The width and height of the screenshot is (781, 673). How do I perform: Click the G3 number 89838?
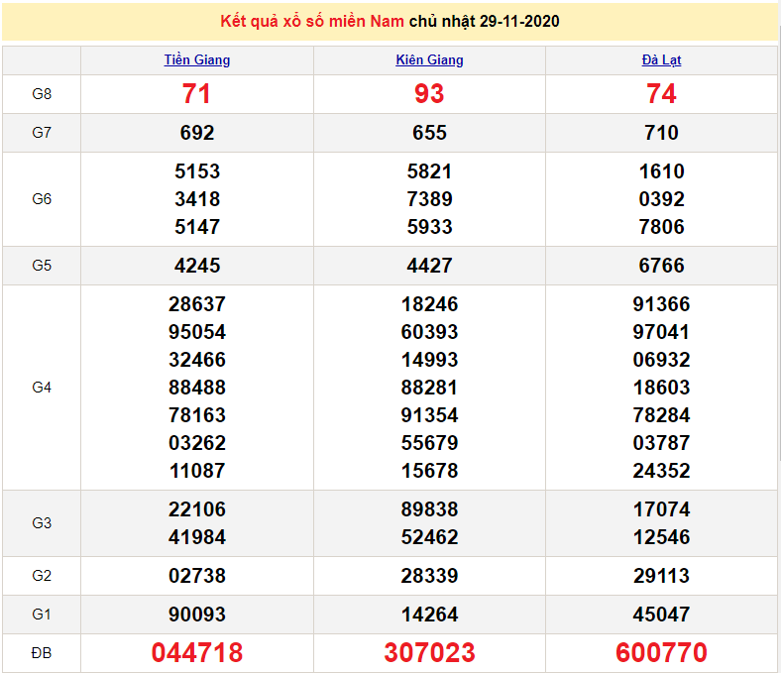coord(429,509)
